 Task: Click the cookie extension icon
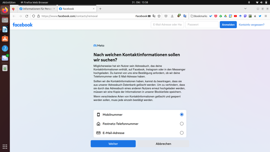click(179, 16)
